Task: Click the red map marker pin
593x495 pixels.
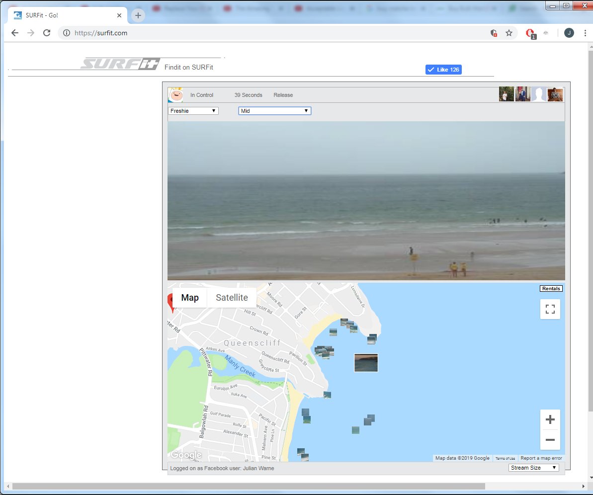Action: (170, 303)
